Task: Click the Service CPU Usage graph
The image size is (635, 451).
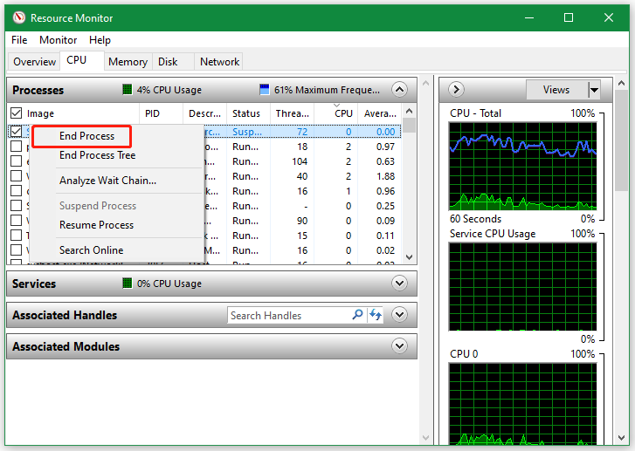Action: point(523,287)
